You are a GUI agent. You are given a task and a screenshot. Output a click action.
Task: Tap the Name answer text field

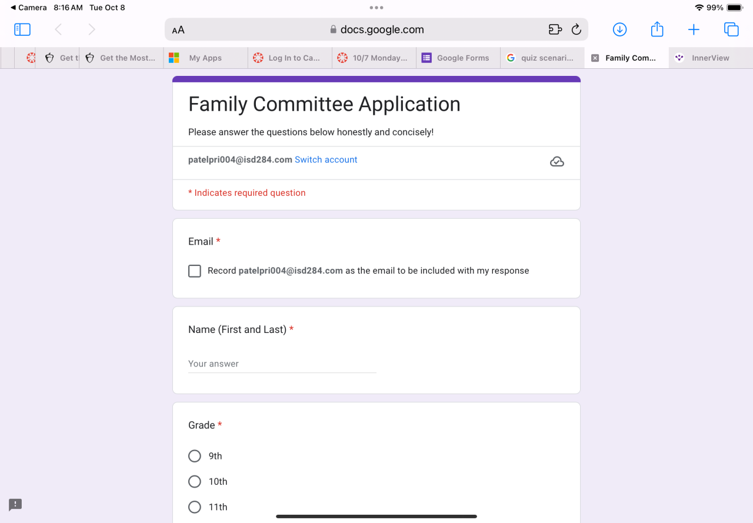pyautogui.click(x=282, y=364)
